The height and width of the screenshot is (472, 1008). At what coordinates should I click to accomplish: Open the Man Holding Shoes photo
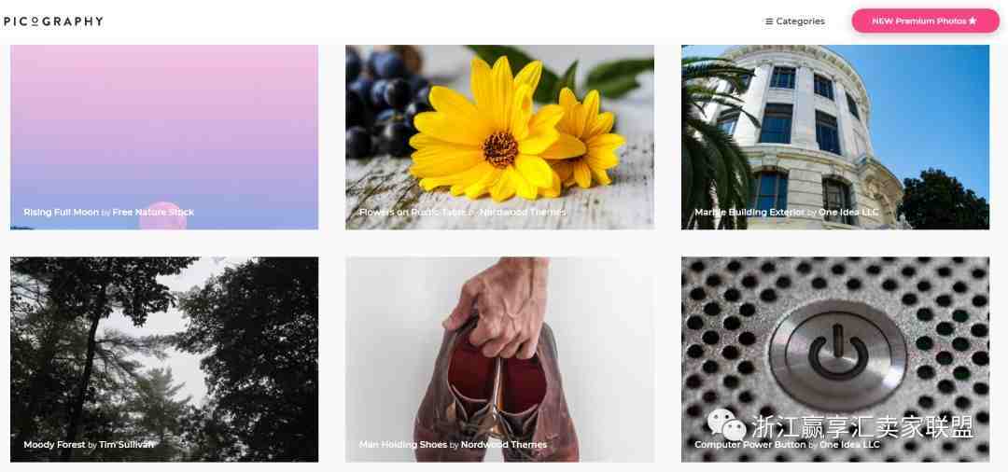point(499,359)
